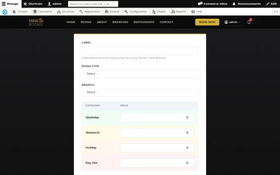Open the Branch select dropdown
The width and height of the screenshot is (280, 175).
point(140,92)
